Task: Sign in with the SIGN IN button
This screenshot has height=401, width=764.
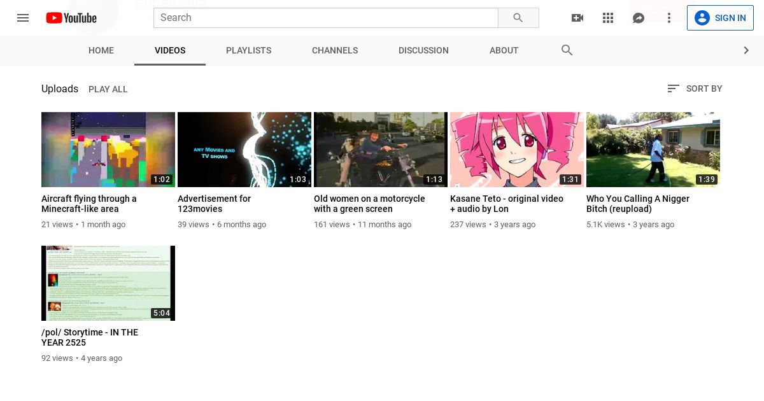Action: 720,18
